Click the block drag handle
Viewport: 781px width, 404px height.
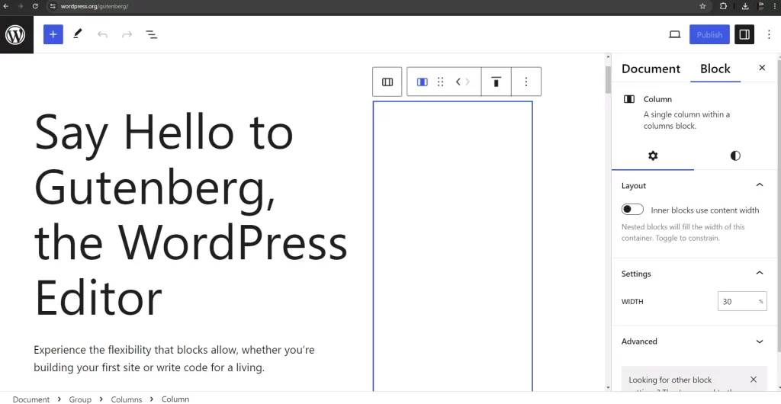(440, 82)
